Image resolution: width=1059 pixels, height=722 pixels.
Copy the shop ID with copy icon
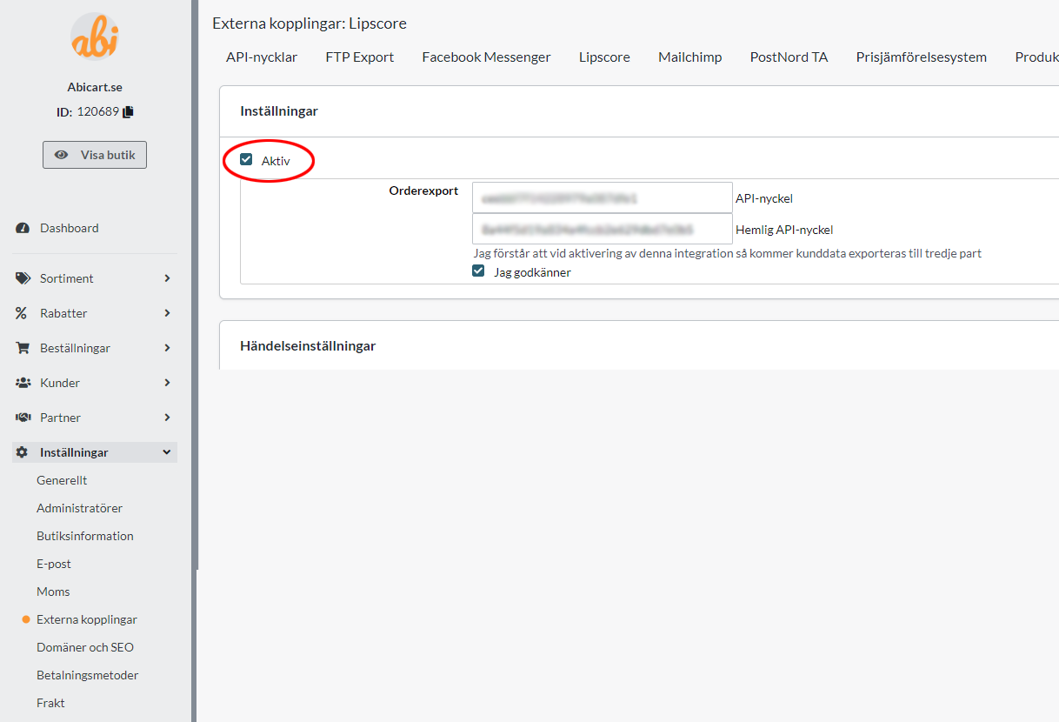[129, 111]
